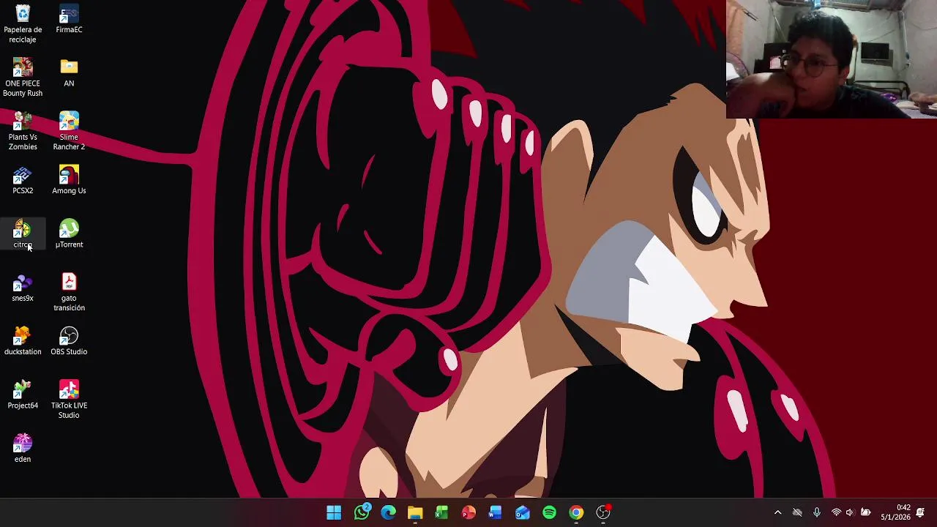Click the webcam overlay thumbnail
This screenshot has width=937, height=527.
pos(832,59)
